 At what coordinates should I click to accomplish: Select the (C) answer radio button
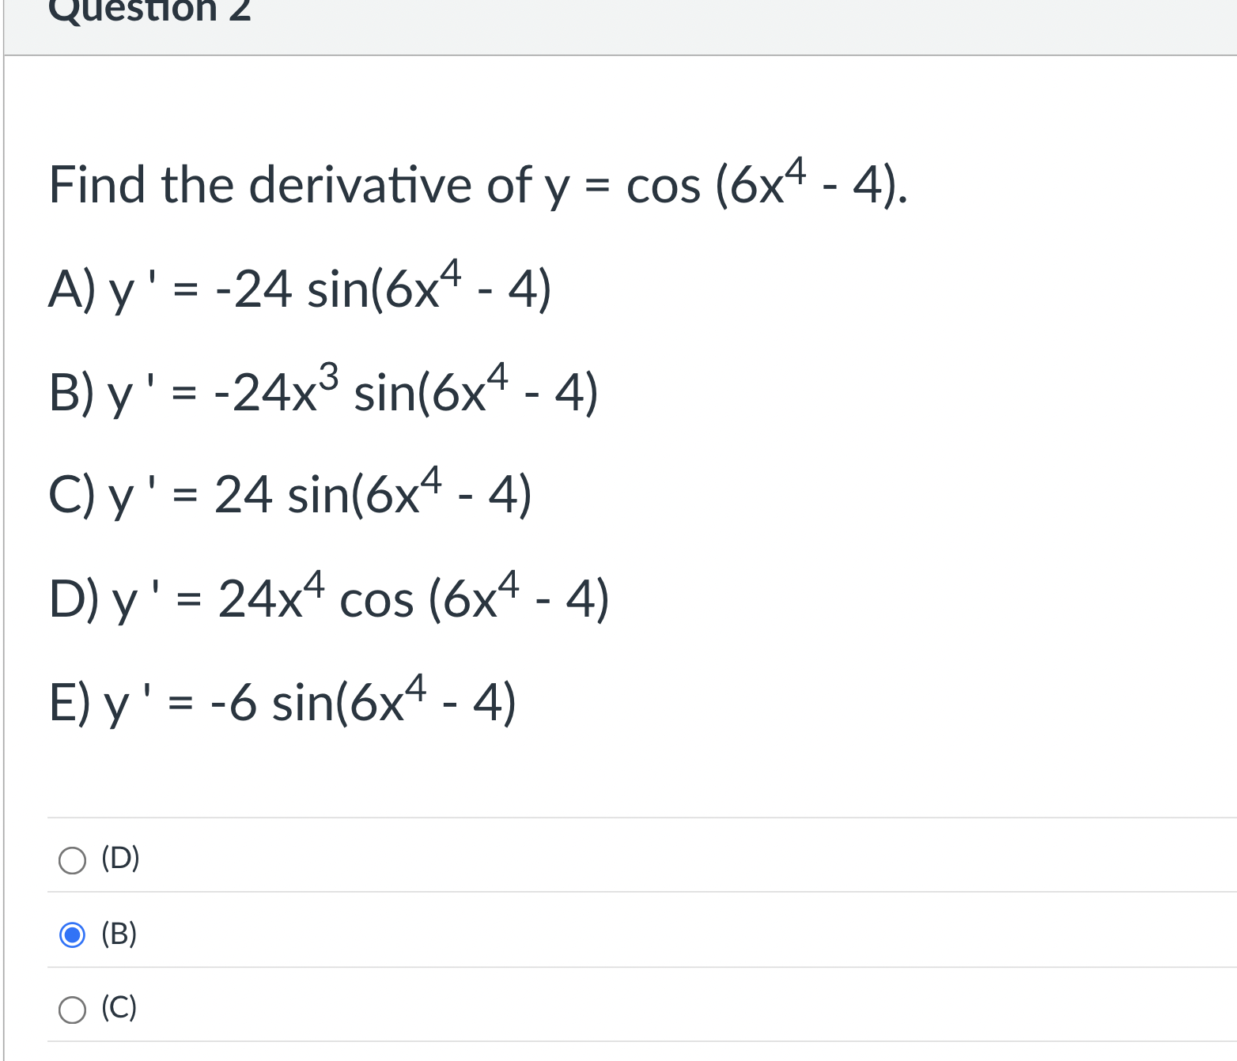pos(72,1010)
